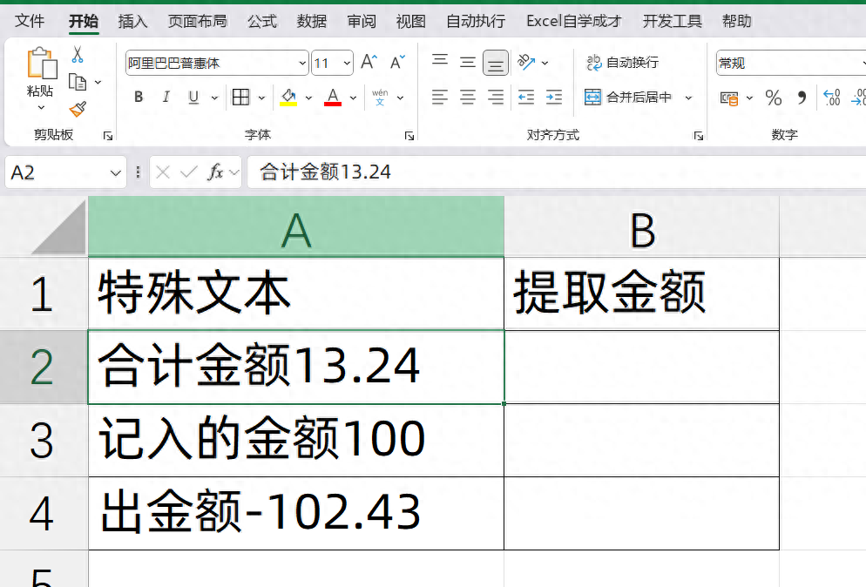The height and width of the screenshot is (587, 866).
Task: Toggle bold formatting
Action: [139, 98]
